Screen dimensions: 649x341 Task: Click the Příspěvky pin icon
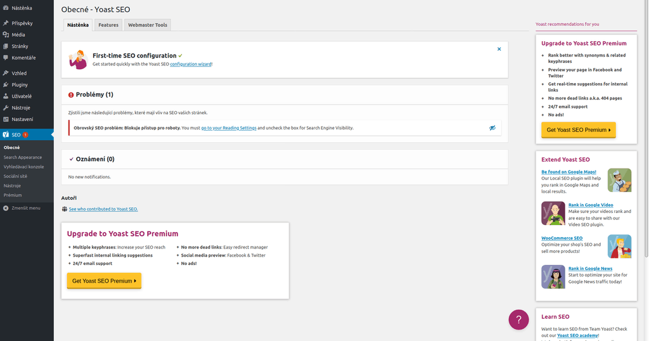pos(6,23)
